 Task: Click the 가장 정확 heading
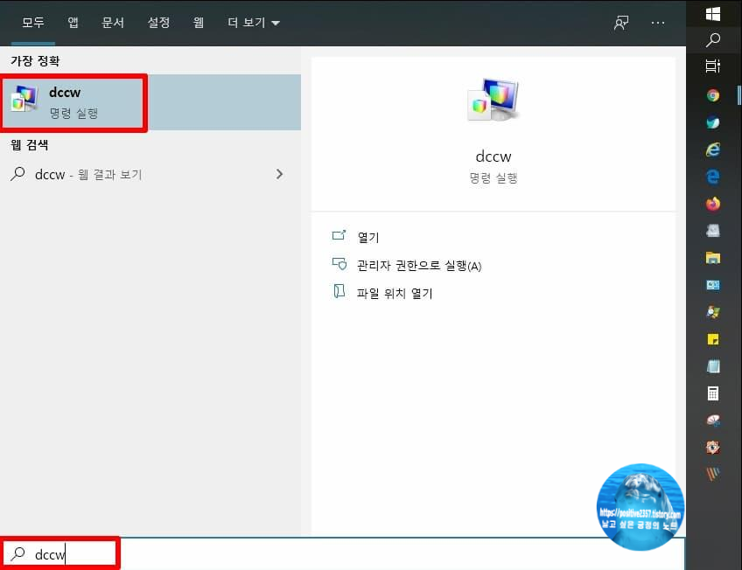35,60
